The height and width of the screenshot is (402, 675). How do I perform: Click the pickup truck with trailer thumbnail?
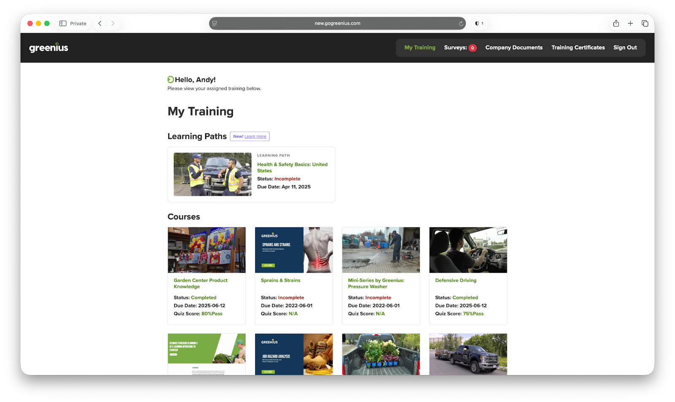click(468, 354)
